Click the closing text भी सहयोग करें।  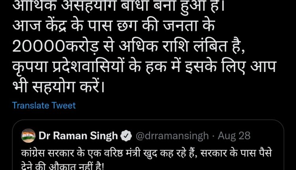58,87
